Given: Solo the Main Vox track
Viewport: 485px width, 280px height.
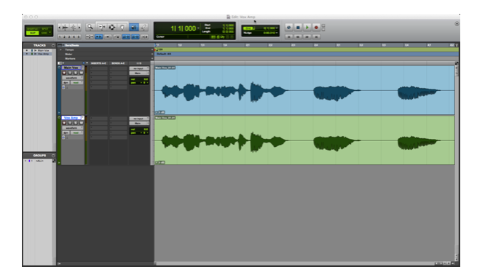Looking at the screenshot, I should [76, 73].
